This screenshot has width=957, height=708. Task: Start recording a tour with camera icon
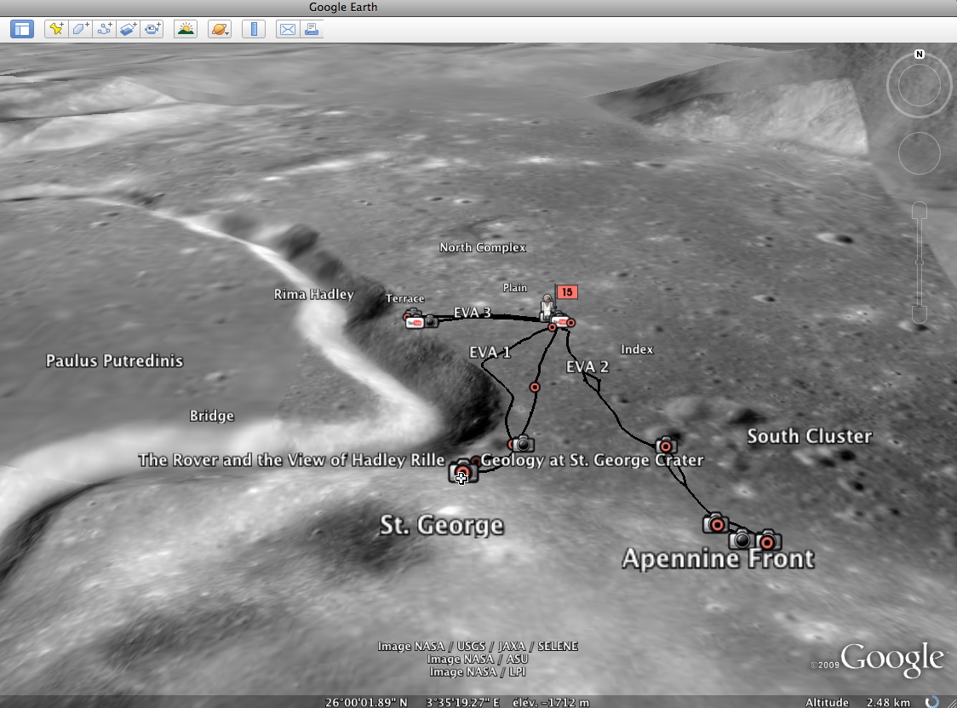point(152,29)
